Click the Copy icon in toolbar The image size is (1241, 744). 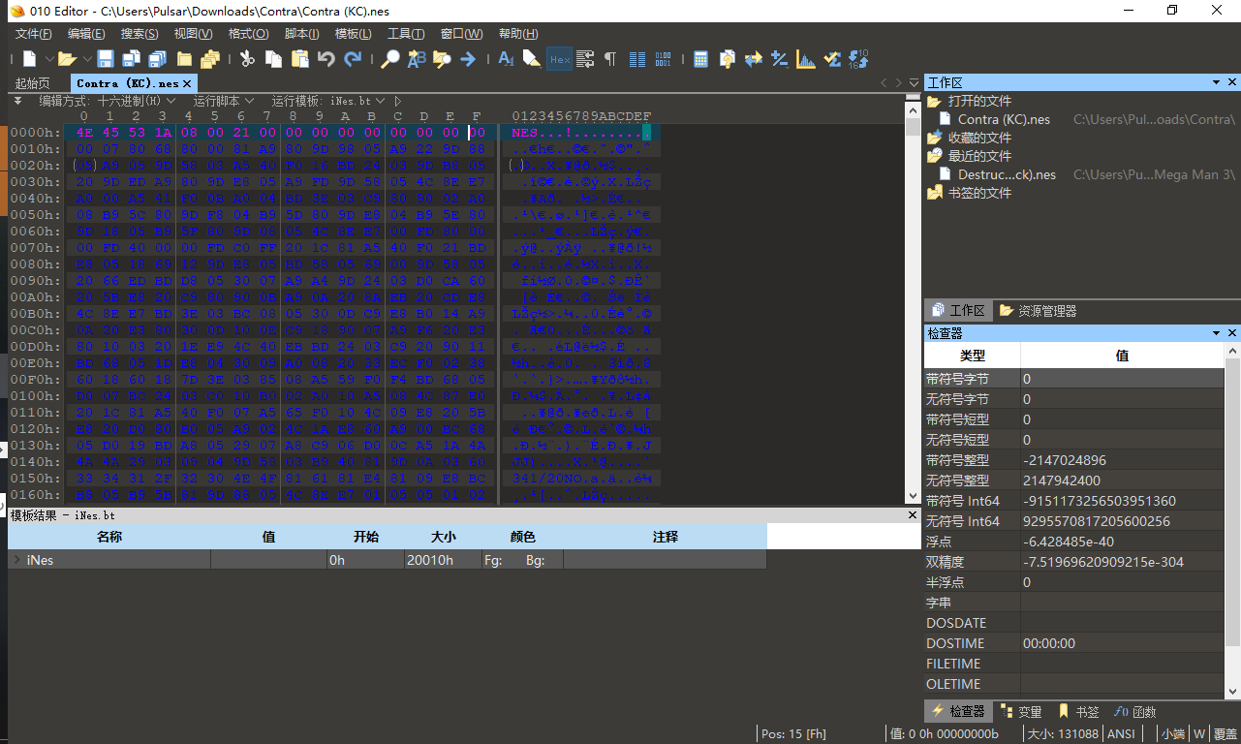(x=274, y=59)
